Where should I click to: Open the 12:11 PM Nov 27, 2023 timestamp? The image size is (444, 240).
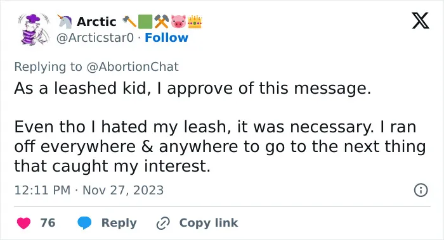(x=89, y=190)
